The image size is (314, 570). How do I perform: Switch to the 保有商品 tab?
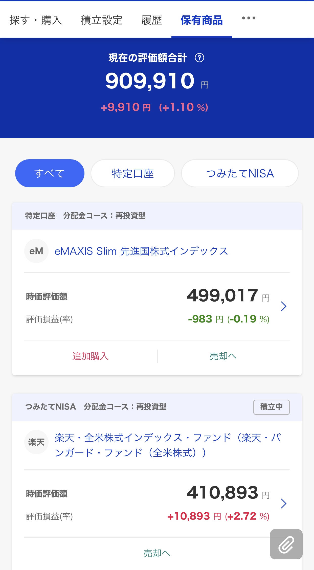point(201,20)
